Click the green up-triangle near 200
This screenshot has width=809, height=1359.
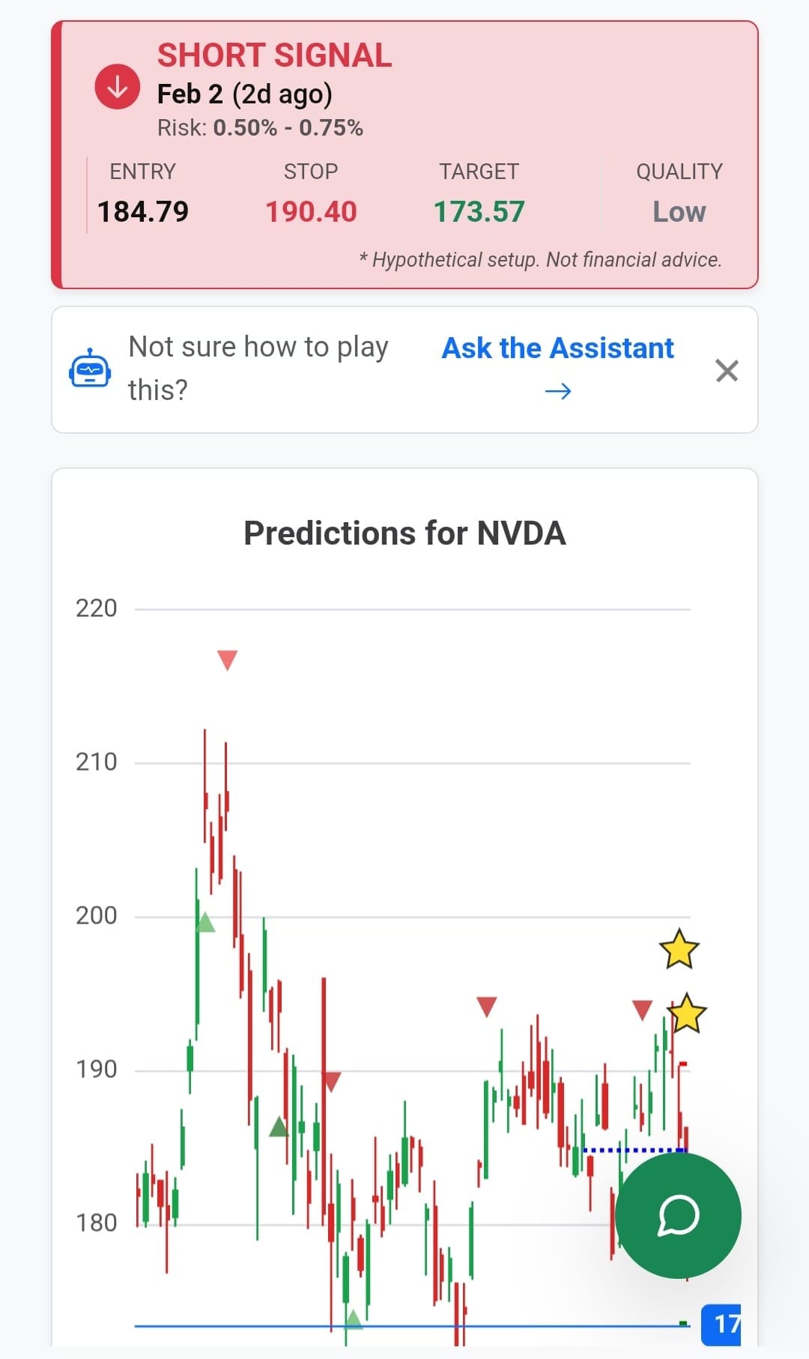coord(205,922)
